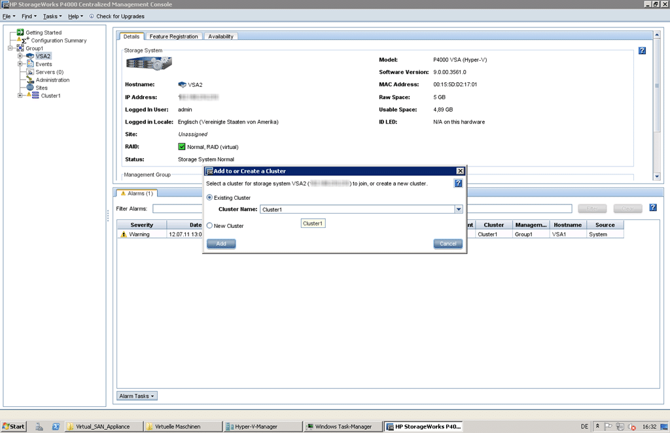Close the Add to or Create a Cluster dialog
The height and width of the screenshot is (433, 670).
[x=460, y=170]
